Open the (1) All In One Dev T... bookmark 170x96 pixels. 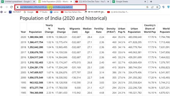pos(118,12)
